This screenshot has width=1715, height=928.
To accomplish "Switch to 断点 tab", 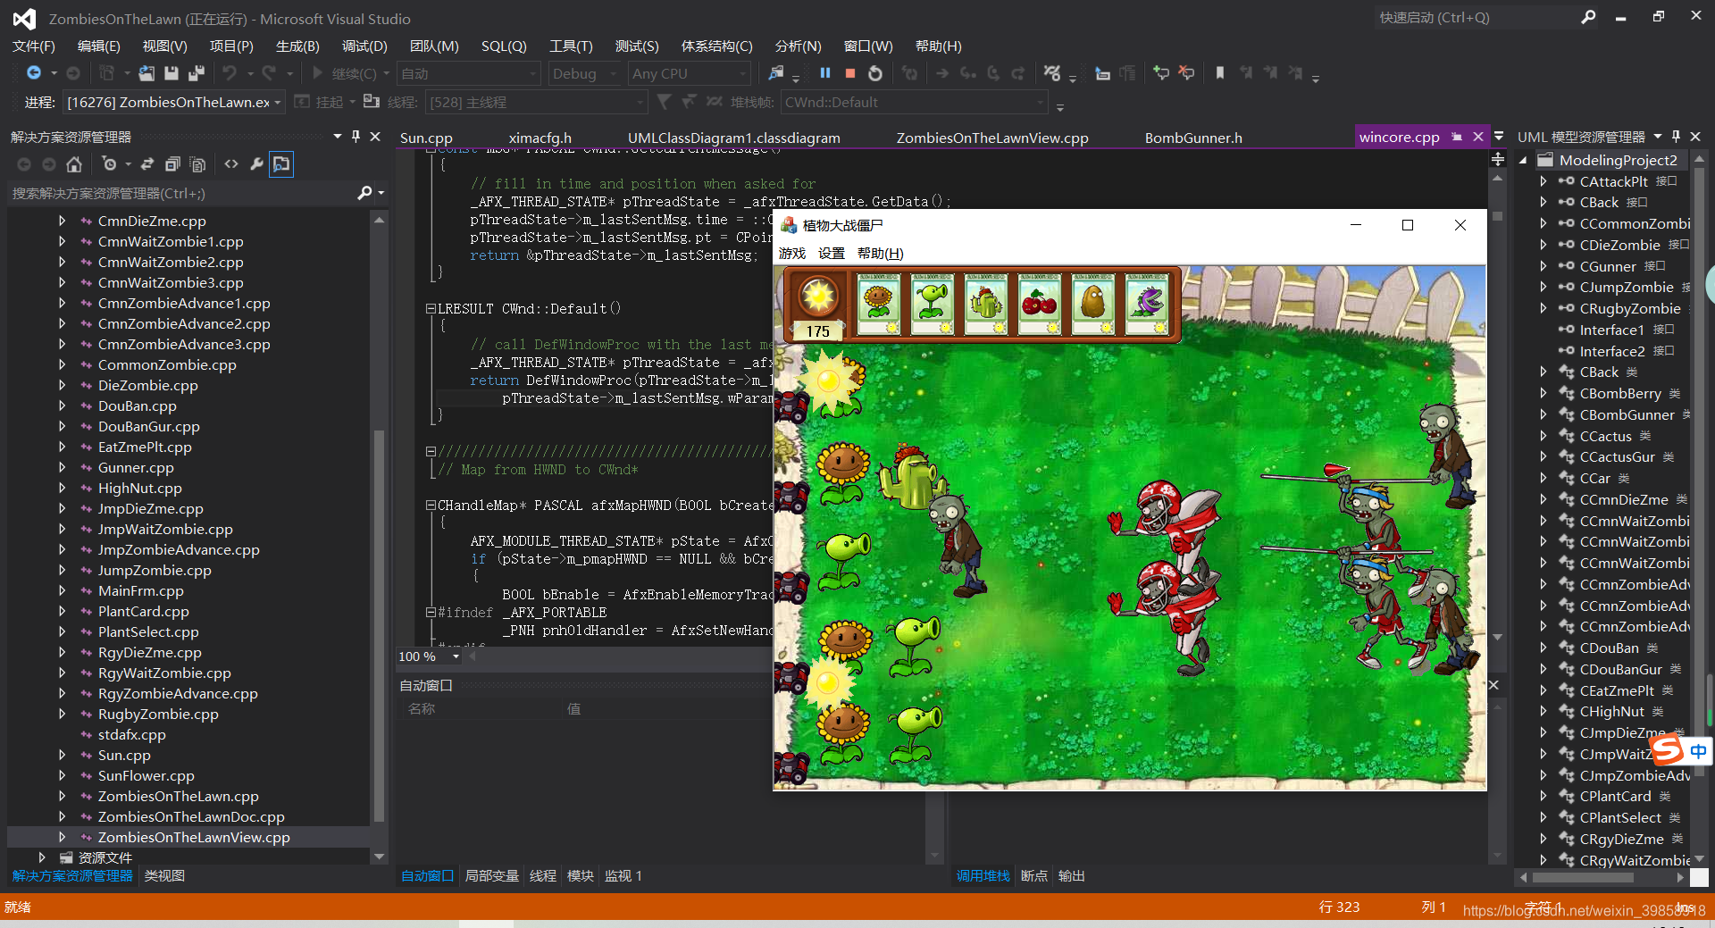I will pyautogui.click(x=1034, y=876).
